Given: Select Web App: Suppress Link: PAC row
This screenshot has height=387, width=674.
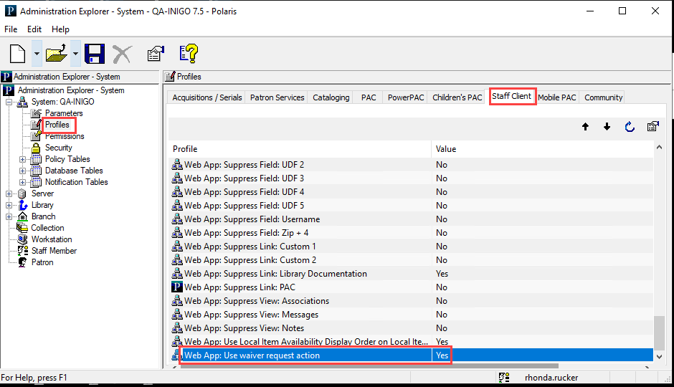Looking at the screenshot, I should (x=412, y=287).
